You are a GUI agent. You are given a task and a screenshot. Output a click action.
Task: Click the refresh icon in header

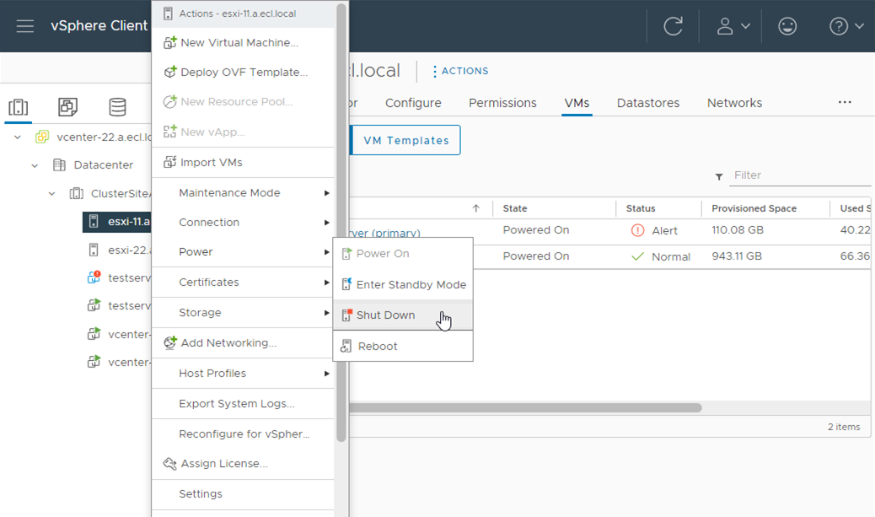pos(673,26)
